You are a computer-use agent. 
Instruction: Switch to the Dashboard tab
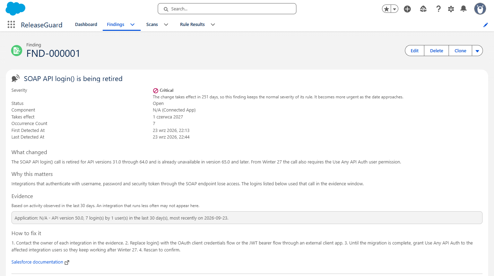[86, 25]
